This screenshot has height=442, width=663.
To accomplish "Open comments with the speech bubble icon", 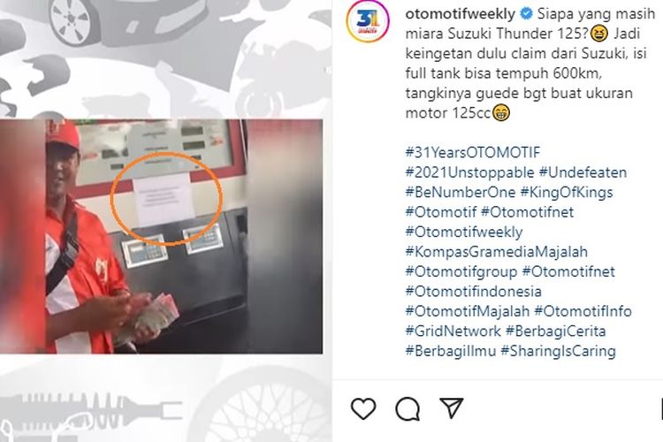I will 408,409.
